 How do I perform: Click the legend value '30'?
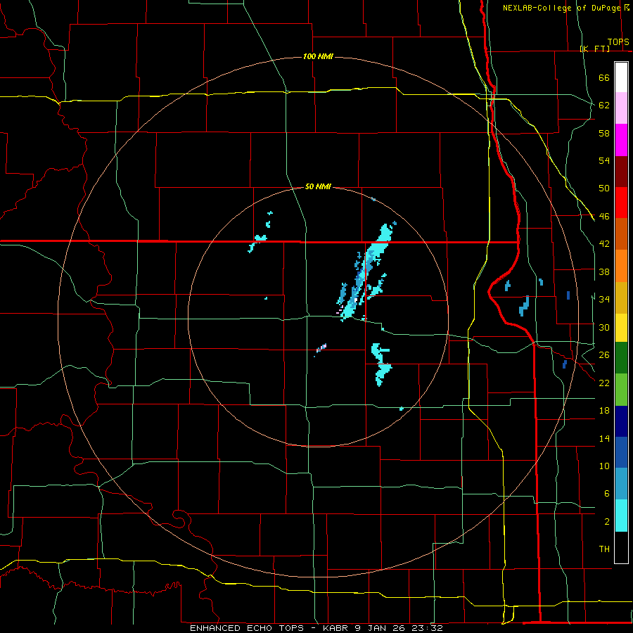[x=604, y=327]
